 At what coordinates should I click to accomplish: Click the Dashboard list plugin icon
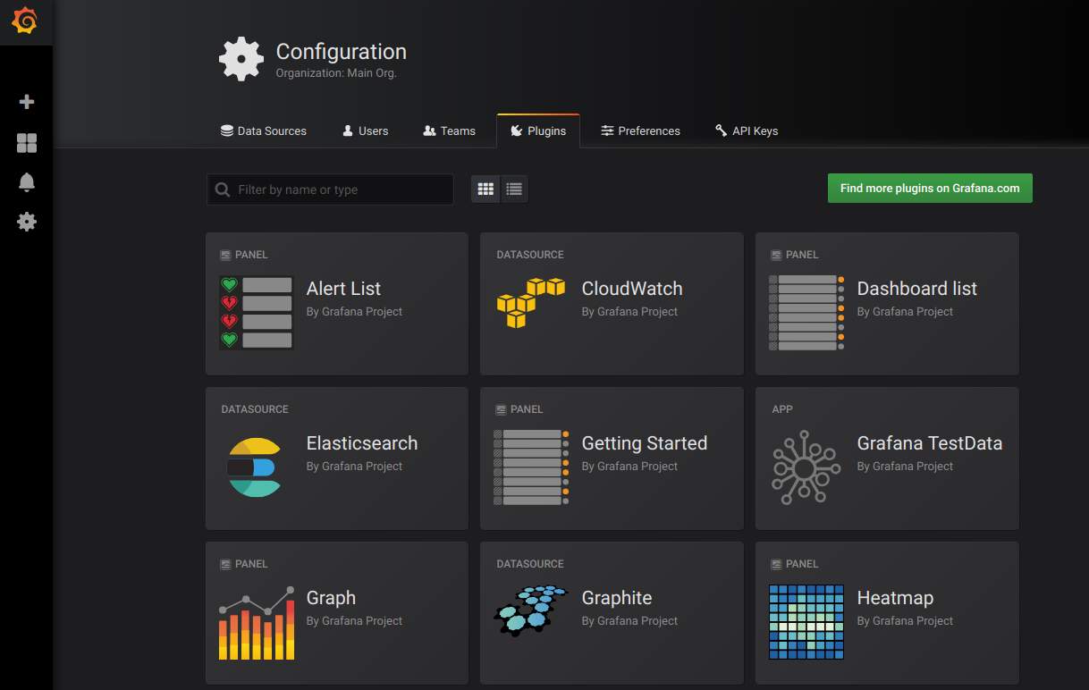pos(806,312)
